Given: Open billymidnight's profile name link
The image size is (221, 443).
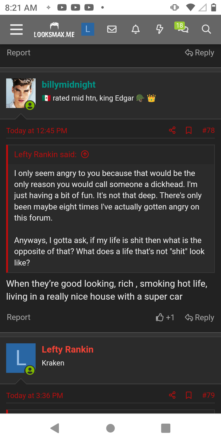Looking at the screenshot, I should coord(69,85).
